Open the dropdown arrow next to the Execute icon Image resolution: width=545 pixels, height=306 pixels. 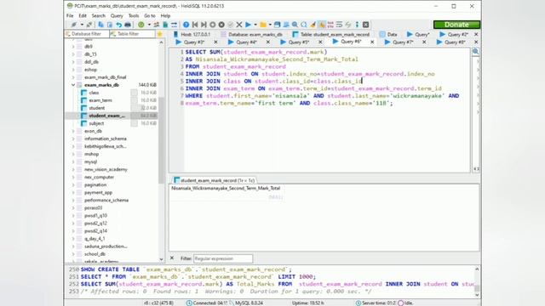click(x=255, y=25)
